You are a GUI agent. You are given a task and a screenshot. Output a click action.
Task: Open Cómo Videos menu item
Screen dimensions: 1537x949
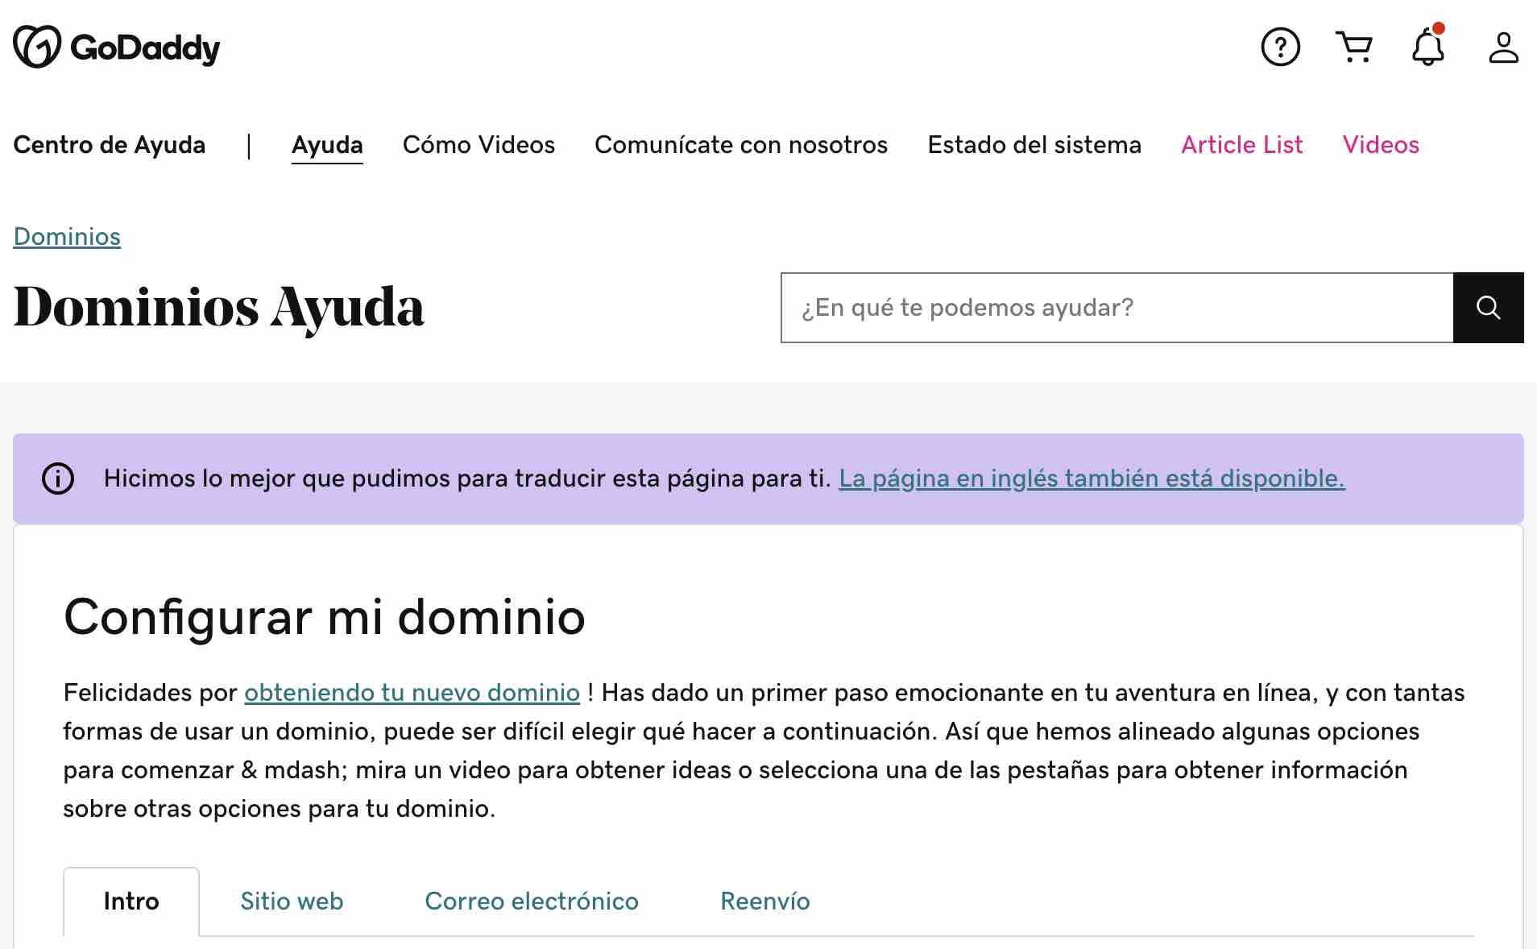[478, 145]
